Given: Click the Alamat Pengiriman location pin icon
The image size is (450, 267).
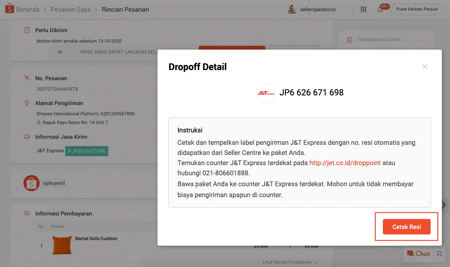Looking at the screenshot, I should click(x=27, y=103).
